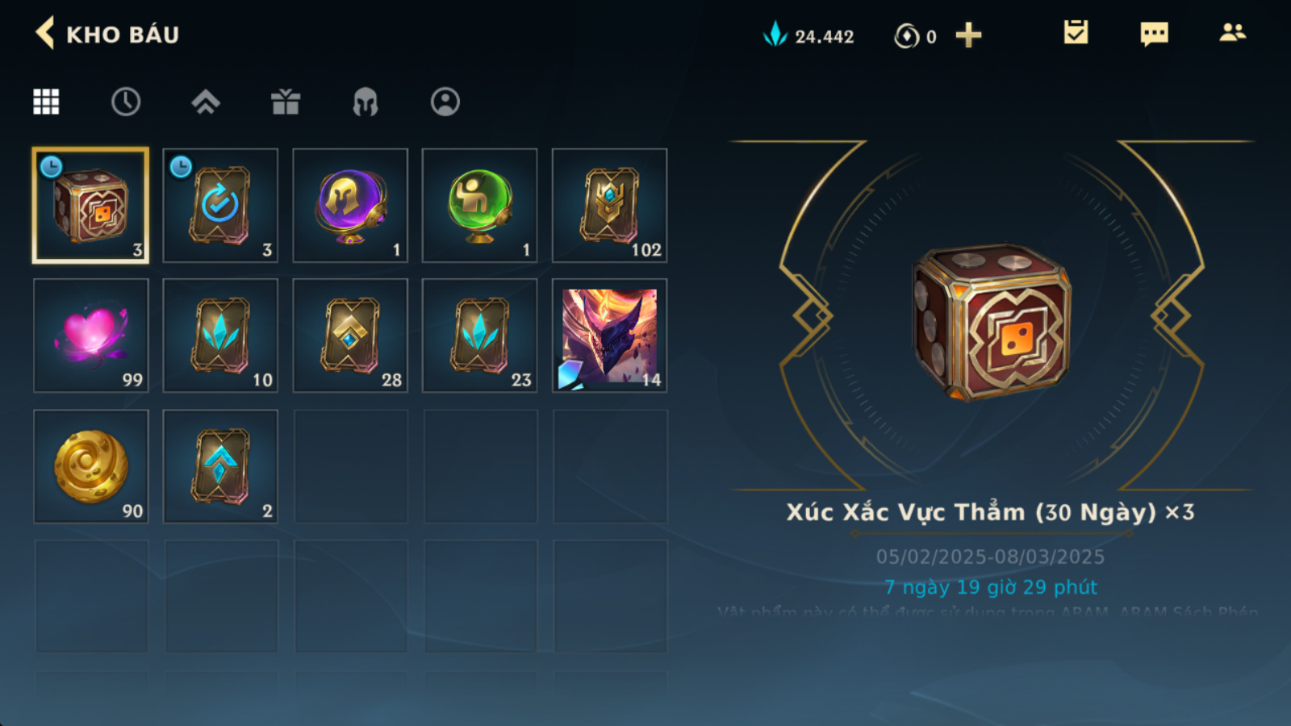
Task: Select the helmet champion filter tab
Action: tap(366, 102)
